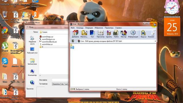Open the Папка Cursors folder dropdown
Screen dimensions: 183x103
pos(54,32)
